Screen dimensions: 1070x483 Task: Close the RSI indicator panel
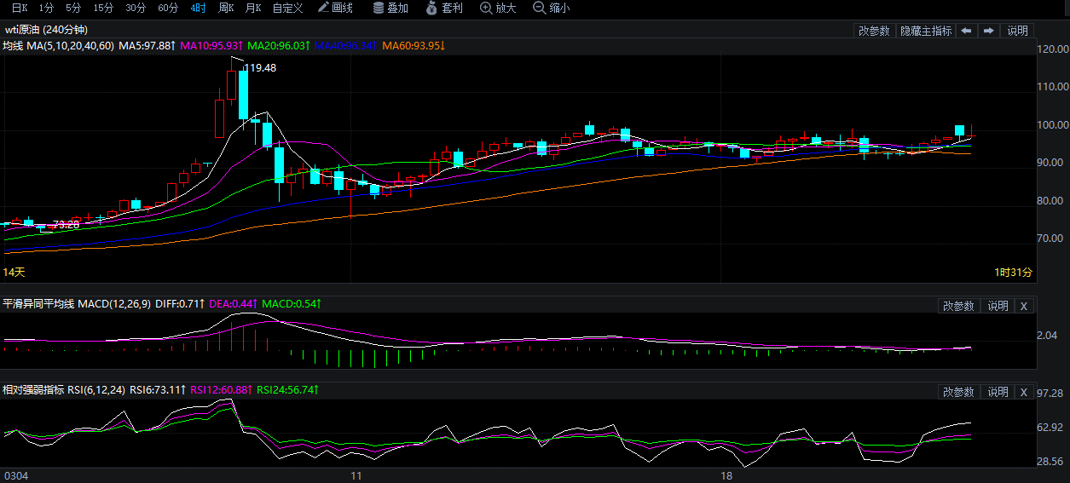click(1024, 392)
